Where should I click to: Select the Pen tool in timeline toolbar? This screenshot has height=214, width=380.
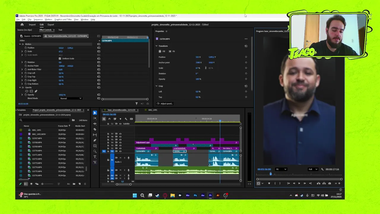95,140
